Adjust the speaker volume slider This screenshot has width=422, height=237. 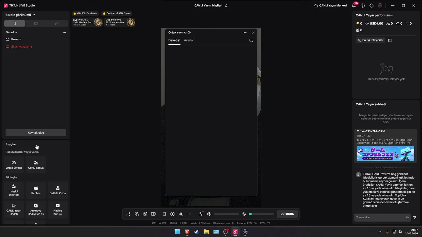pos(226,214)
